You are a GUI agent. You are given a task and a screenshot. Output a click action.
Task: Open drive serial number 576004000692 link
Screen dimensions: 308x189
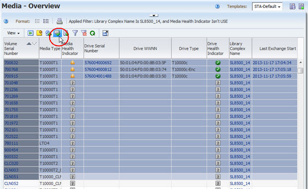click(x=98, y=63)
